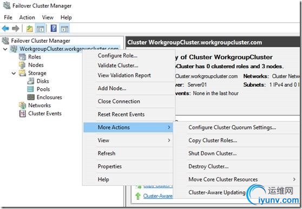Select the highlighted More Actions item

[128, 127]
